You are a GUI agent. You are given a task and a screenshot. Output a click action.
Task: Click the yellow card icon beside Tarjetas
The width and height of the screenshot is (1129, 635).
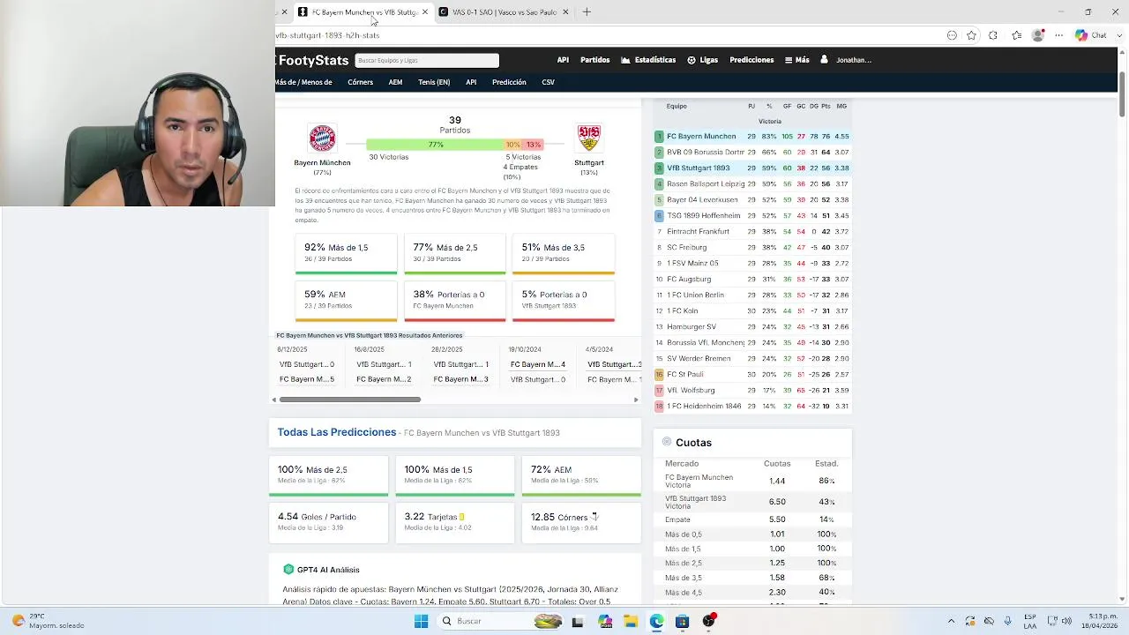pyautogui.click(x=461, y=517)
